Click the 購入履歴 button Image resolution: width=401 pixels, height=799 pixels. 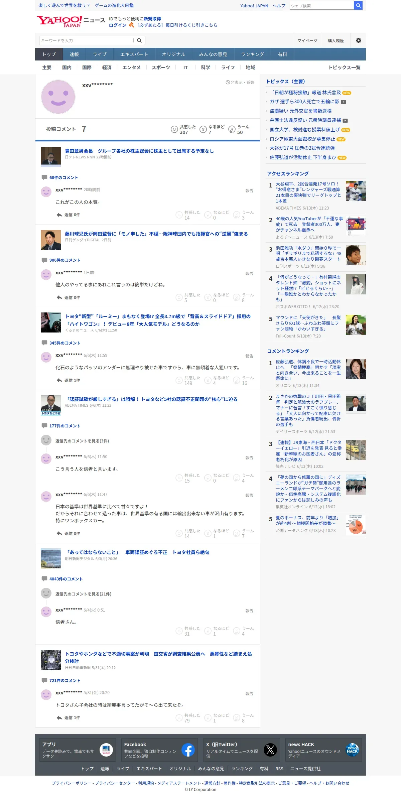[x=336, y=40]
